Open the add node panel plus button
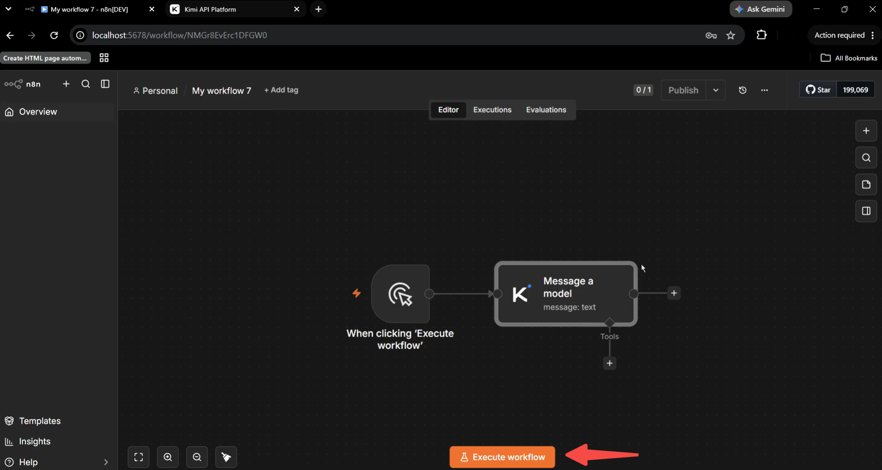The height and width of the screenshot is (470, 882). [866, 131]
